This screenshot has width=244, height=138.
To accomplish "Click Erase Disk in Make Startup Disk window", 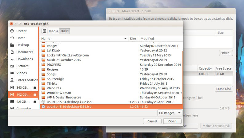I will [x=224, y=89].
